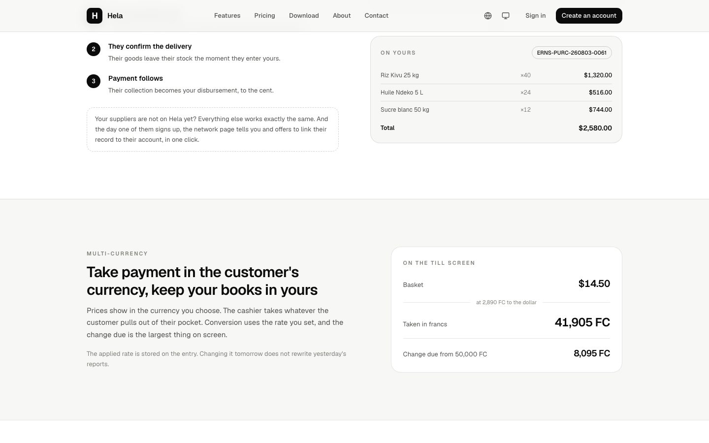Click the step 2 number badge

pyautogui.click(x=94, y=49)
